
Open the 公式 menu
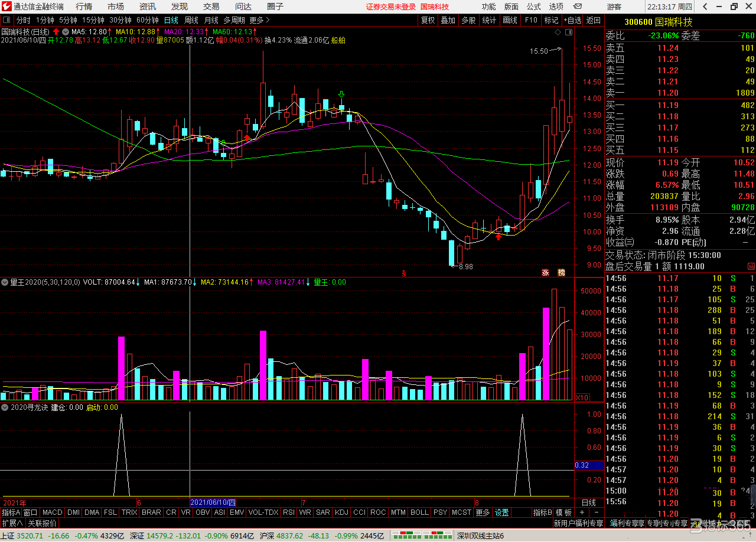click(533, 6)
